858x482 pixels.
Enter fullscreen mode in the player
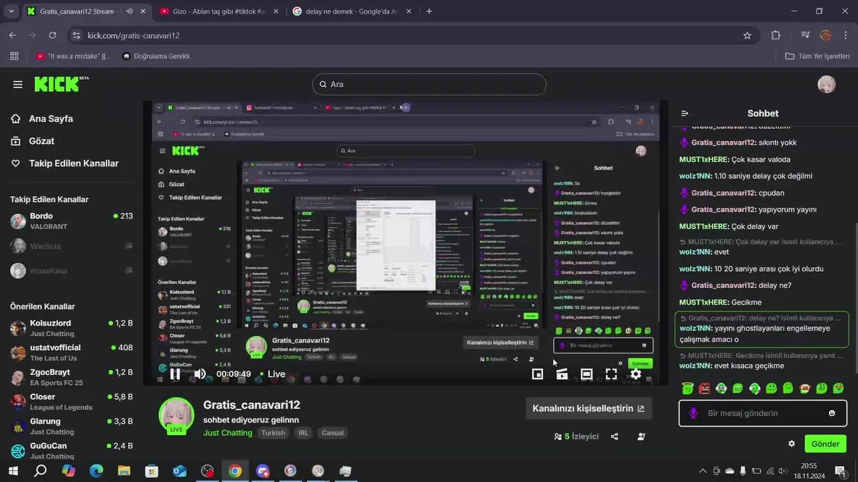point(611,374)
